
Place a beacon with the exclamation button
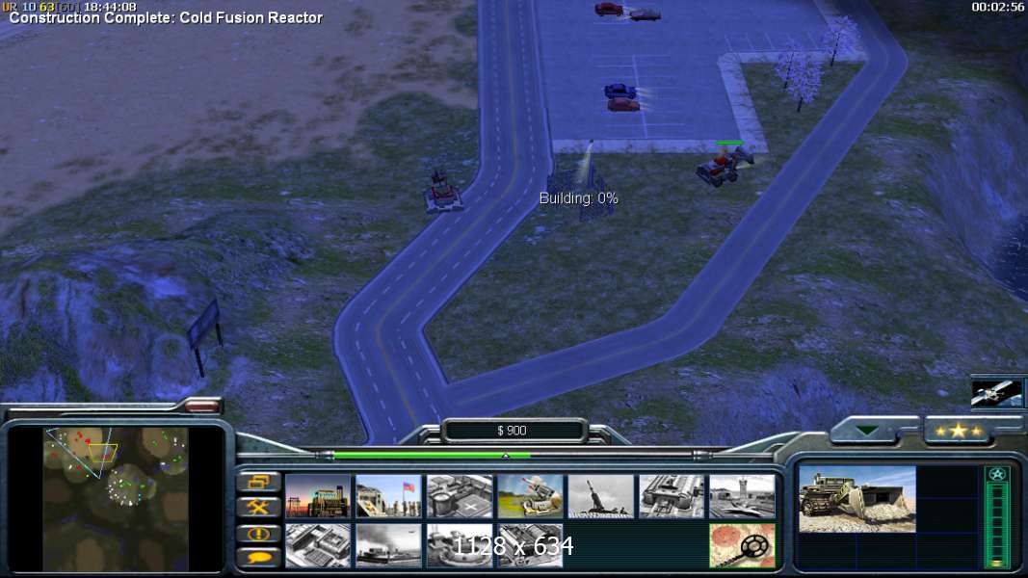tap(258, 534)
